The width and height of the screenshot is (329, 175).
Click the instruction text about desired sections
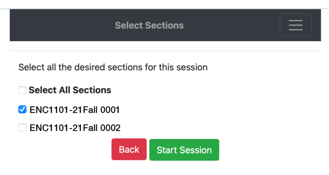pyautogui.click(x=113, y=67)
